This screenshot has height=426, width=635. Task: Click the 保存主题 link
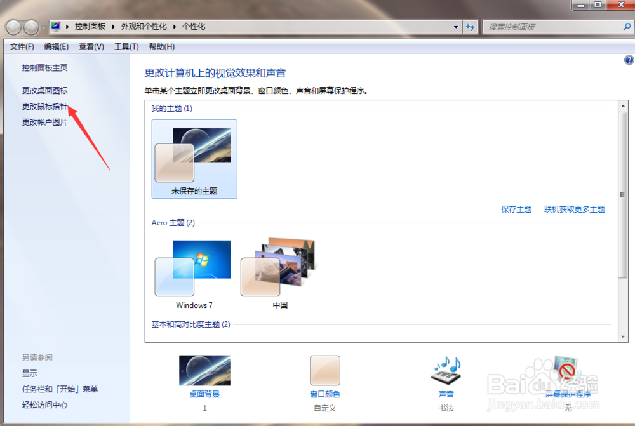[x=516, y=209]
